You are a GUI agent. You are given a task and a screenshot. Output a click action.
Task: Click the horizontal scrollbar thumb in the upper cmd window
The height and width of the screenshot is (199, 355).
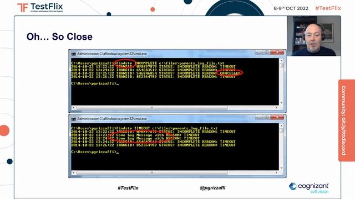pyautogui.click(x=151, y=108)
